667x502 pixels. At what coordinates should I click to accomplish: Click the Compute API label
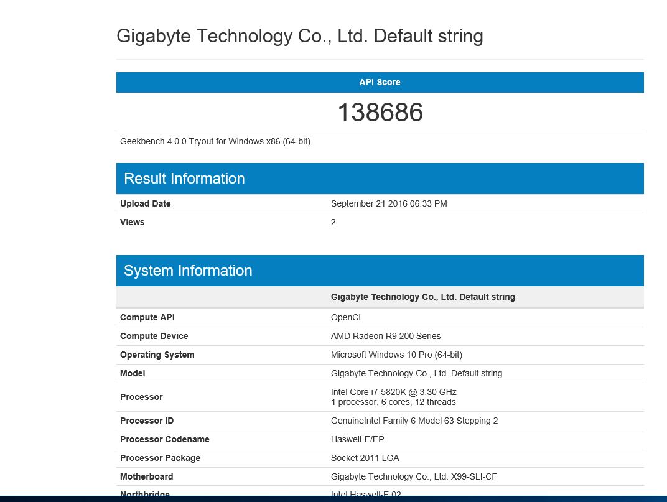point(147,317)
